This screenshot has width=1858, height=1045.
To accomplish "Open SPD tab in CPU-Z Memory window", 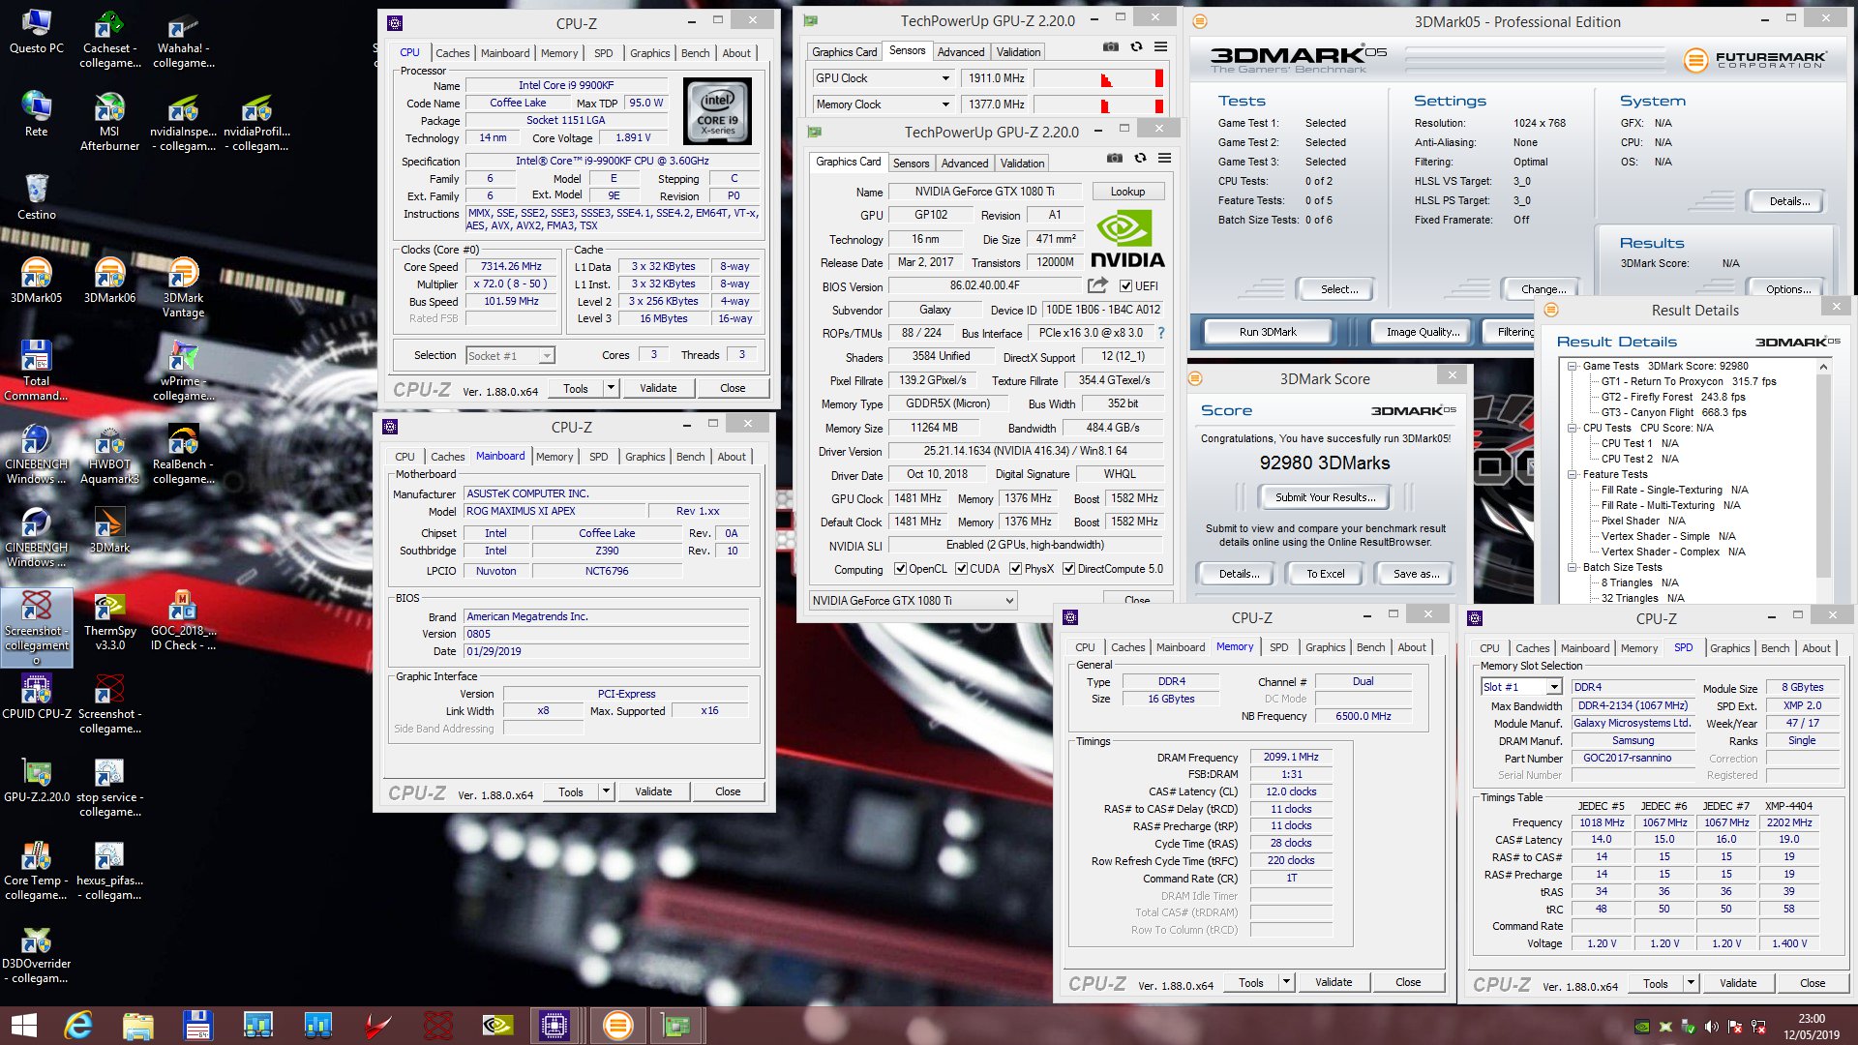I will click(1278, 648).
